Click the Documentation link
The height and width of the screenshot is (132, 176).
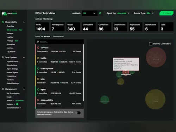pyautogui.click(x=13, y=108)
